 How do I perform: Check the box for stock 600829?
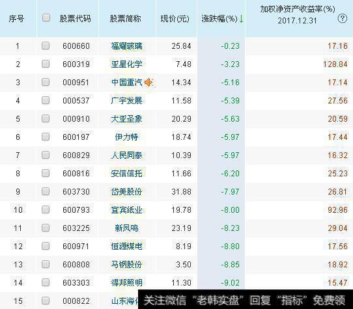(x=46, y=155)
